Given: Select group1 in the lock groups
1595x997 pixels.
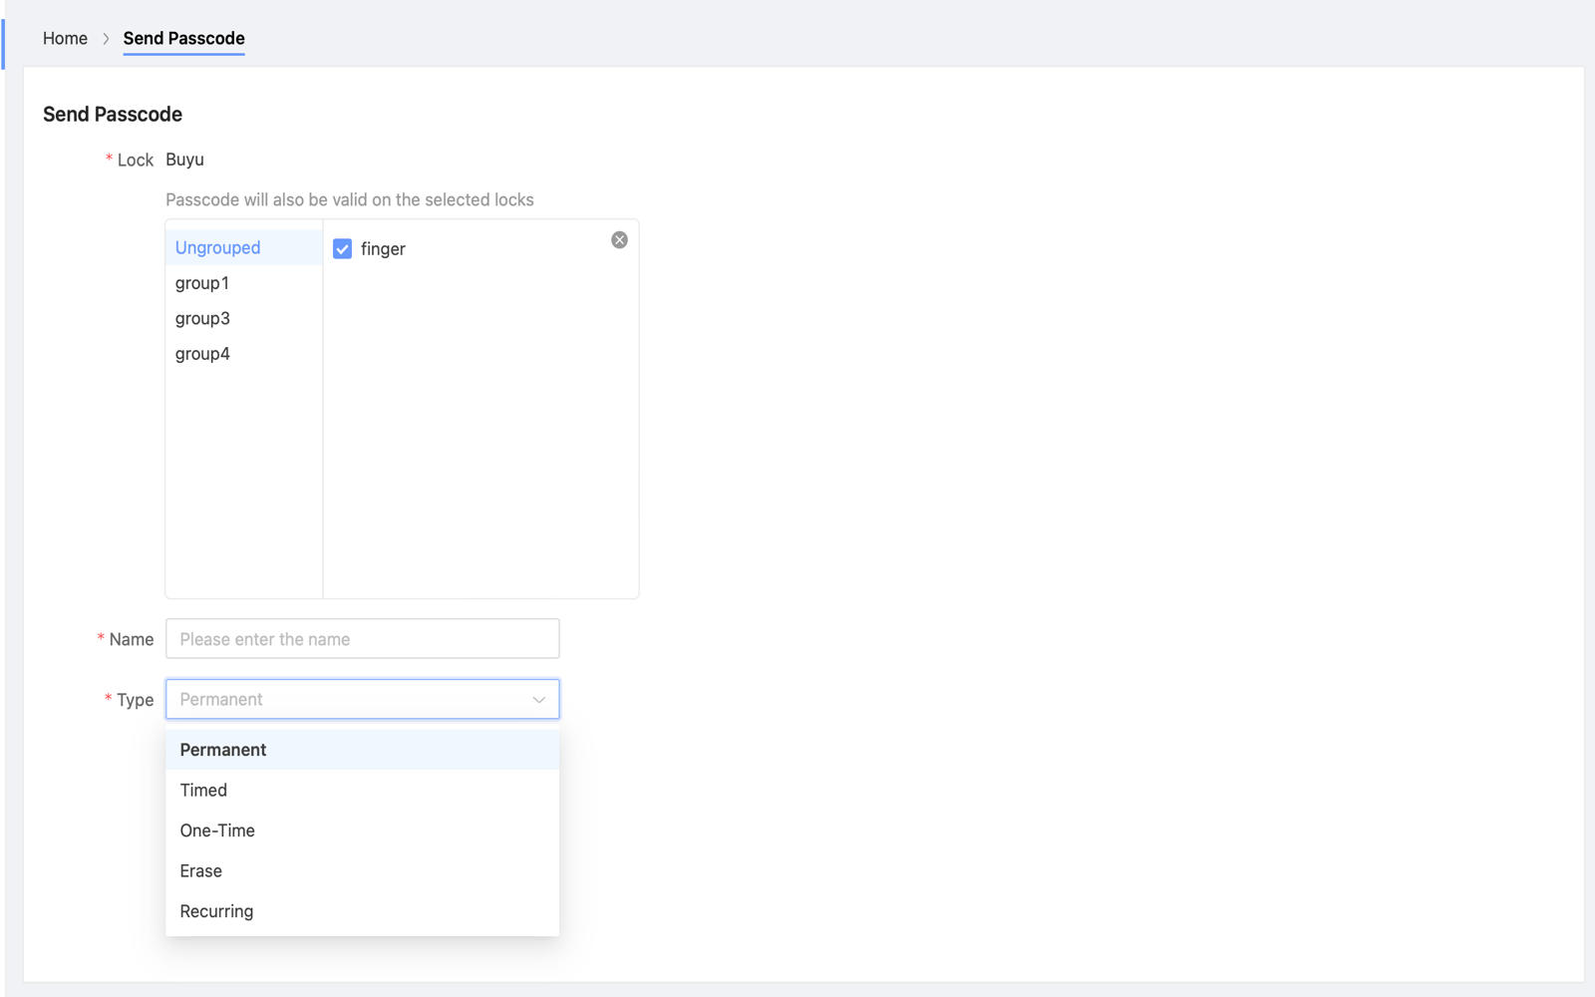Looking at the screenshot, I should [243, 283].
